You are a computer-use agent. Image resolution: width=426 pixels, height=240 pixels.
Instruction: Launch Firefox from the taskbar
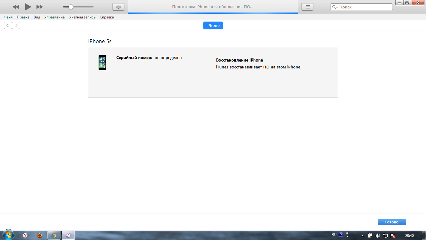40,235
